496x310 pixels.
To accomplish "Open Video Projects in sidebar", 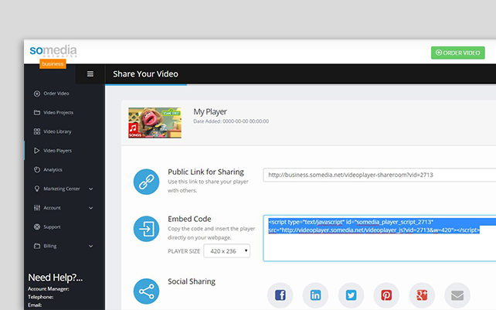I will 58,112.
